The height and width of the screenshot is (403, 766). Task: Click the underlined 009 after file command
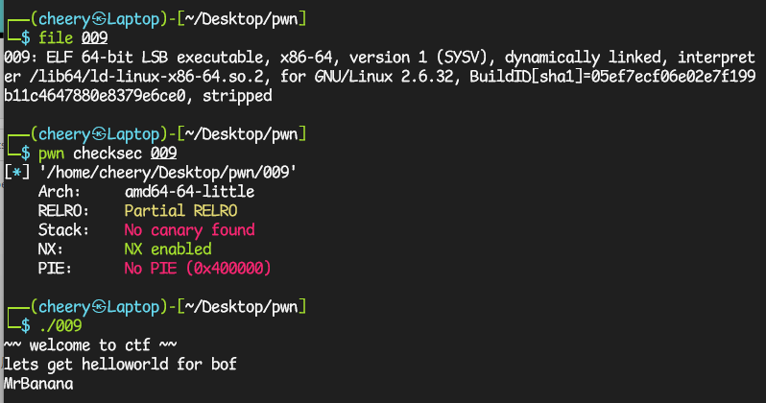(x=94, y=37)
